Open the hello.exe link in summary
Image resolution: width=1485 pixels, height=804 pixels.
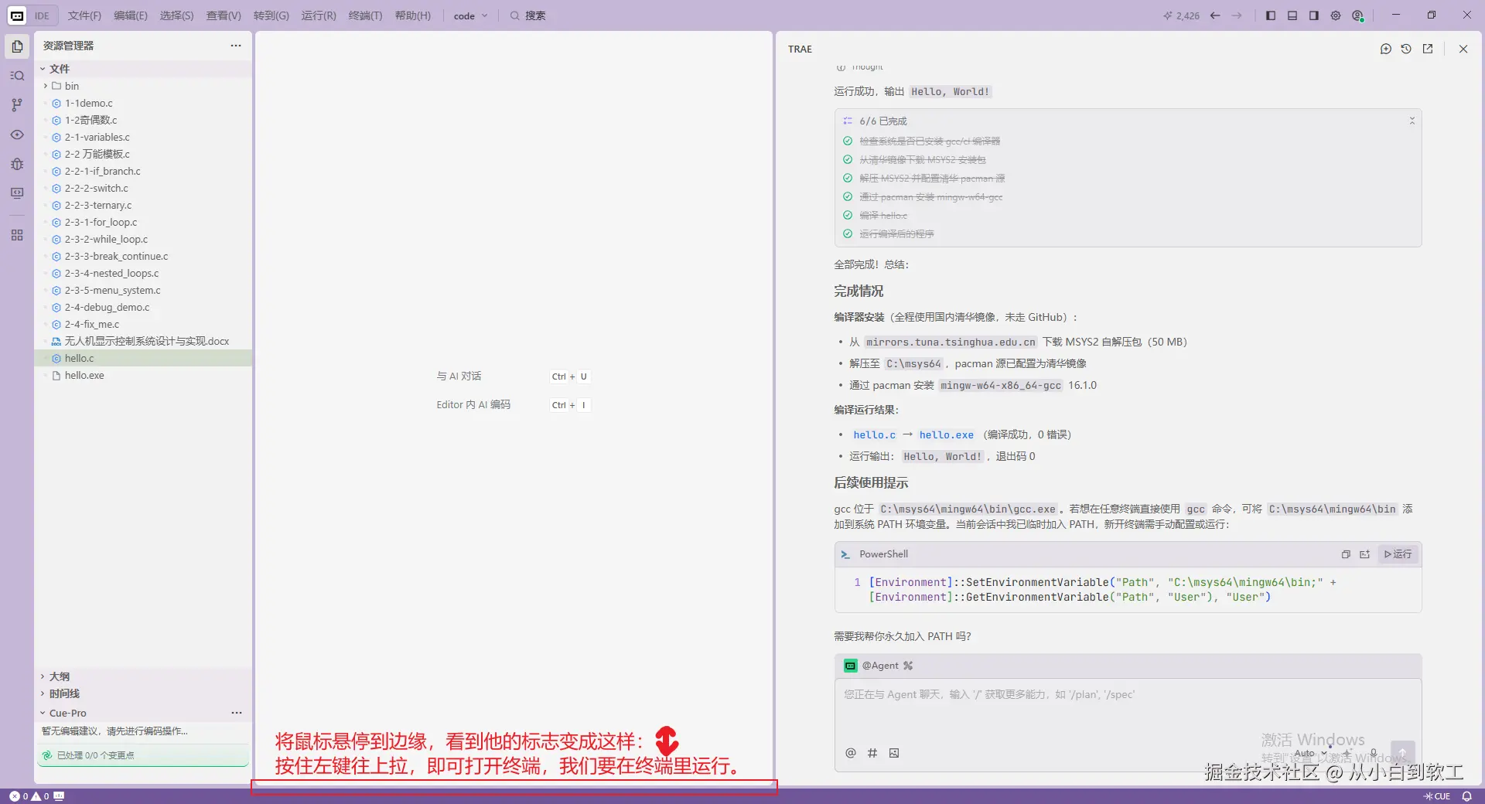(946, 435)
